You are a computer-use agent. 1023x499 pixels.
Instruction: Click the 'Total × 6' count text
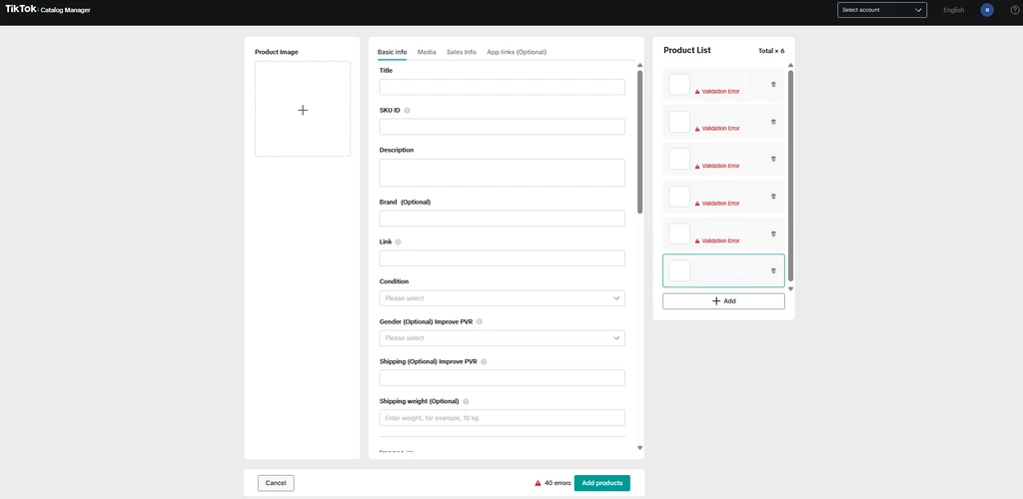(771, 51)
